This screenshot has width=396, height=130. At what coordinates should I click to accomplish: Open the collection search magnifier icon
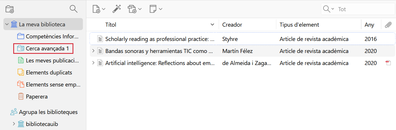click(x=74, y=9)
